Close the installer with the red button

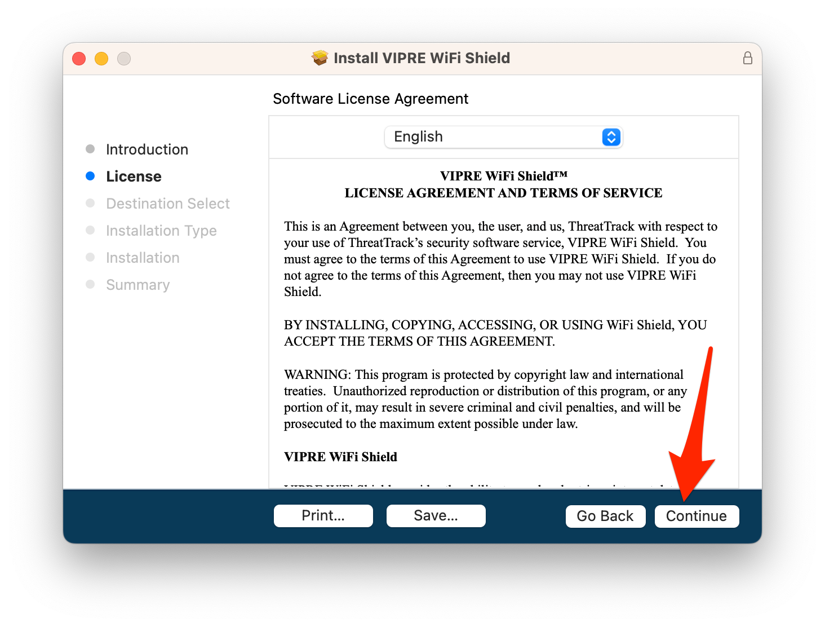pyautogui.click(x=79, y=59)
